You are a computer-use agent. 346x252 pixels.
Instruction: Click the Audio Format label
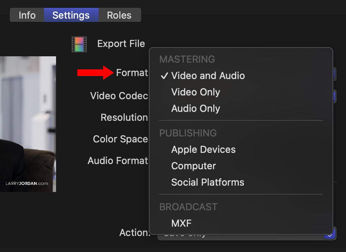[x=118, y=161]
